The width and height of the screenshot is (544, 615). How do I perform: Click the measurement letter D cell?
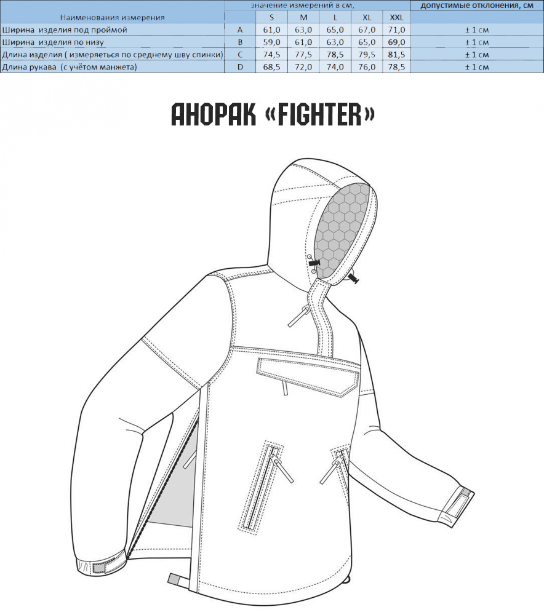pos(240,67)
